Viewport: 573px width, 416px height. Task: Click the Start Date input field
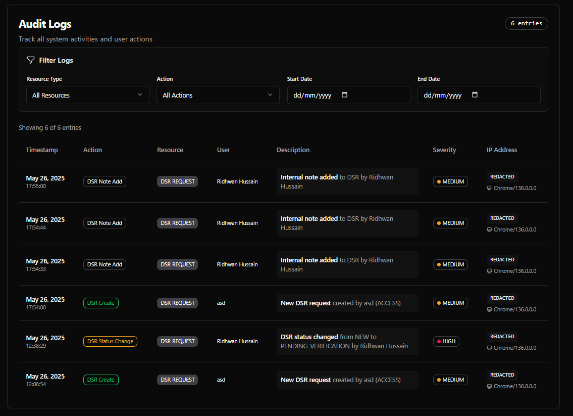(349, 95)
